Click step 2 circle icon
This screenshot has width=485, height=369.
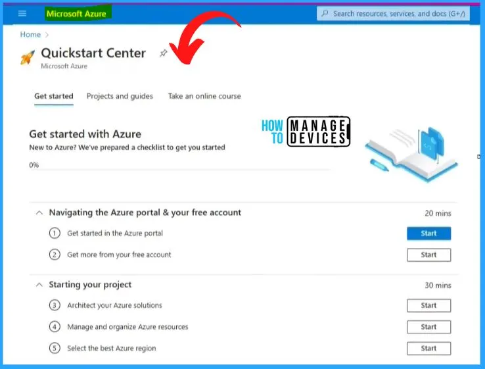pos(55,255)
